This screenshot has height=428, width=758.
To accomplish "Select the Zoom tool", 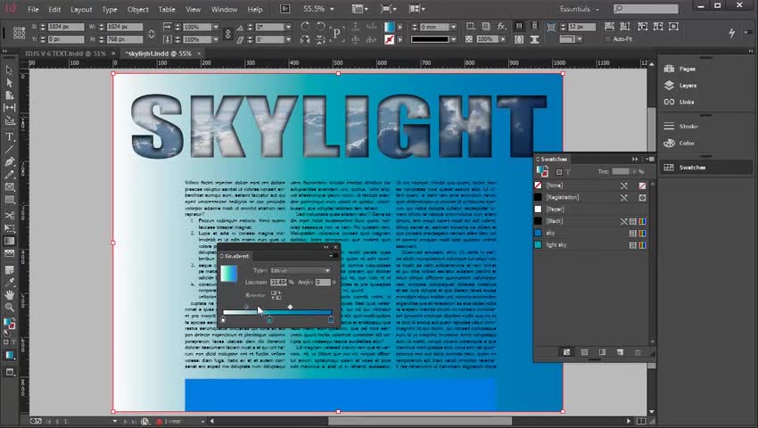I will 9,307.
